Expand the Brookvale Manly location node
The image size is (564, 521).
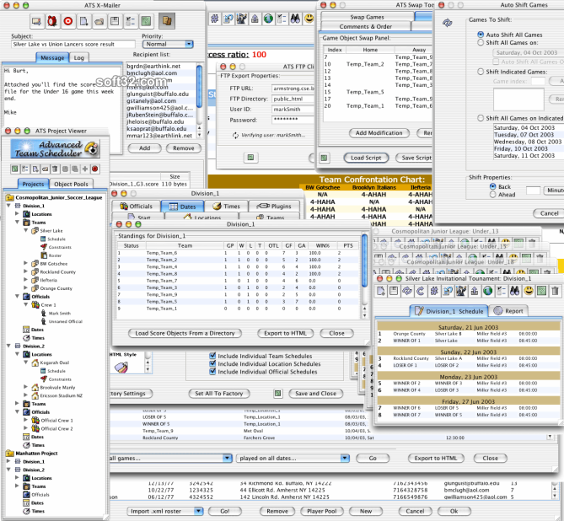coord(25,387)
